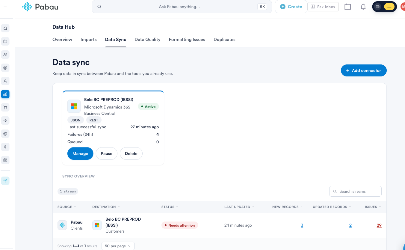The height and width of the screenshot is (250, 405).
Task: Click 27 minutes ago last sync value
Action: click(145, 127)
